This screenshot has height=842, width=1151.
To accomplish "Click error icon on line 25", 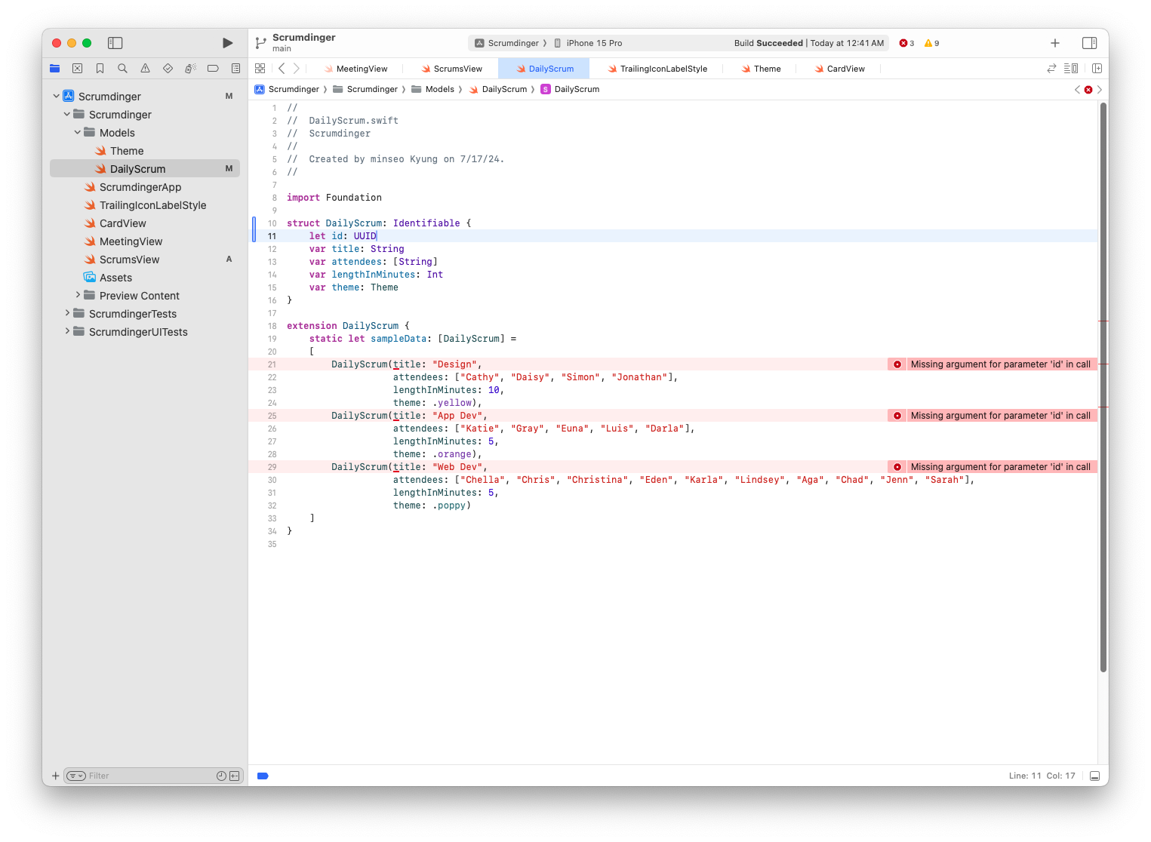I will coord(897,416).
